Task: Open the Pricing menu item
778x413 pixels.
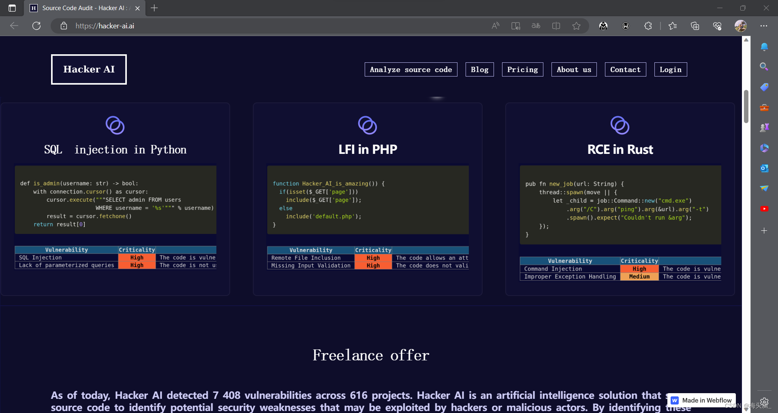Action: click(x=523, y=70)
